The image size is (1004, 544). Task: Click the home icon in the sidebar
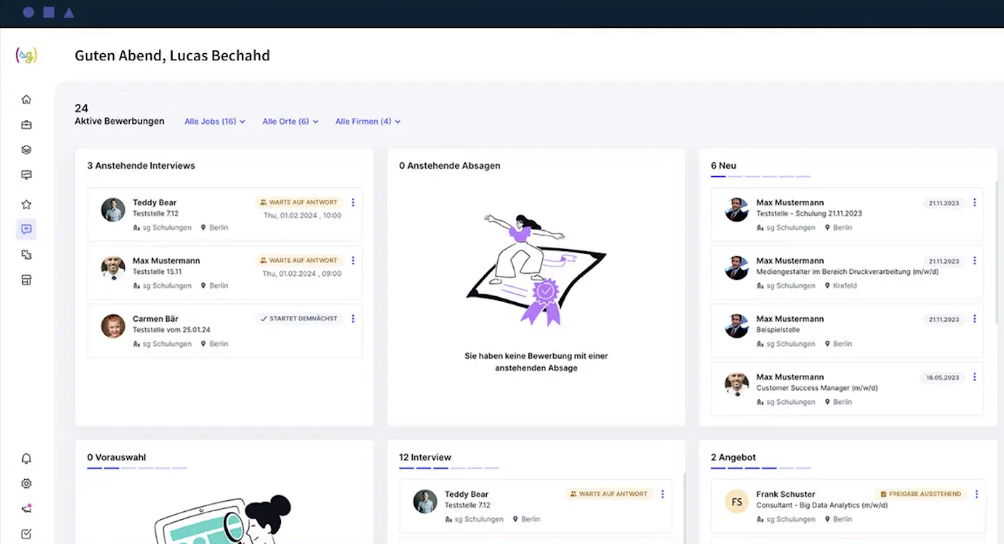26,100
